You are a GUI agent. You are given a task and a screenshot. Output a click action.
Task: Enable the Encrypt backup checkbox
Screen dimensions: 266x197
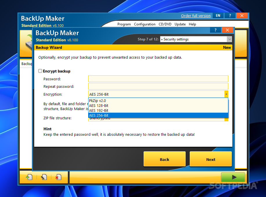coord(40,71)
